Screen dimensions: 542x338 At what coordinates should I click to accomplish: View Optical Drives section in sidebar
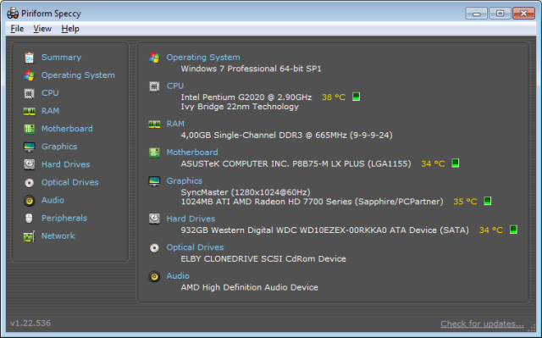tap(69, 182)
